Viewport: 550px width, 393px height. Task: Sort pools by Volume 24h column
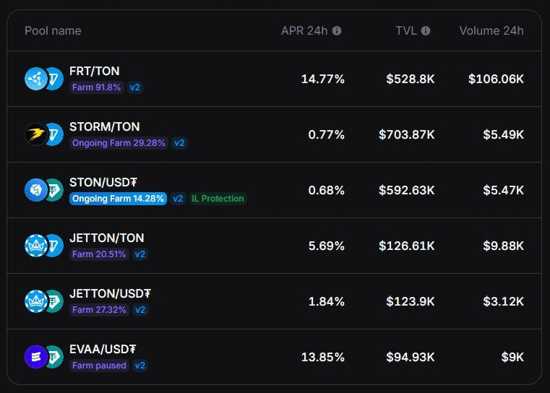pyautogui.click(x=491, y=31)
